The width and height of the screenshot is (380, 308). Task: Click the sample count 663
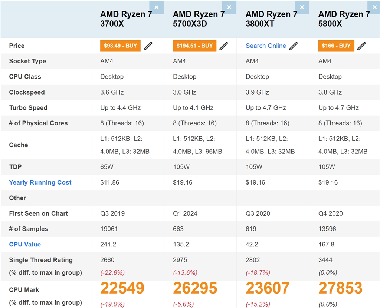click(x=178, y=229)
